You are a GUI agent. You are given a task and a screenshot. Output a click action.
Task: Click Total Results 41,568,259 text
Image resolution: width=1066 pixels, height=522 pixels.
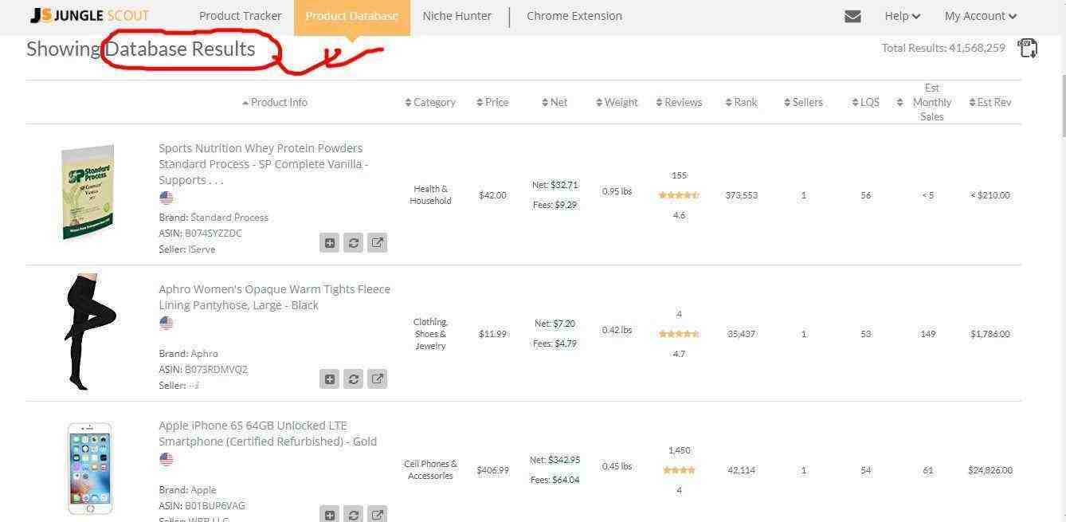coord(943,48)
